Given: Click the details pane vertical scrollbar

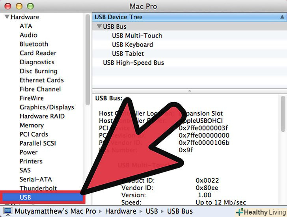Looking at the screenshot, I should [283, 114].
